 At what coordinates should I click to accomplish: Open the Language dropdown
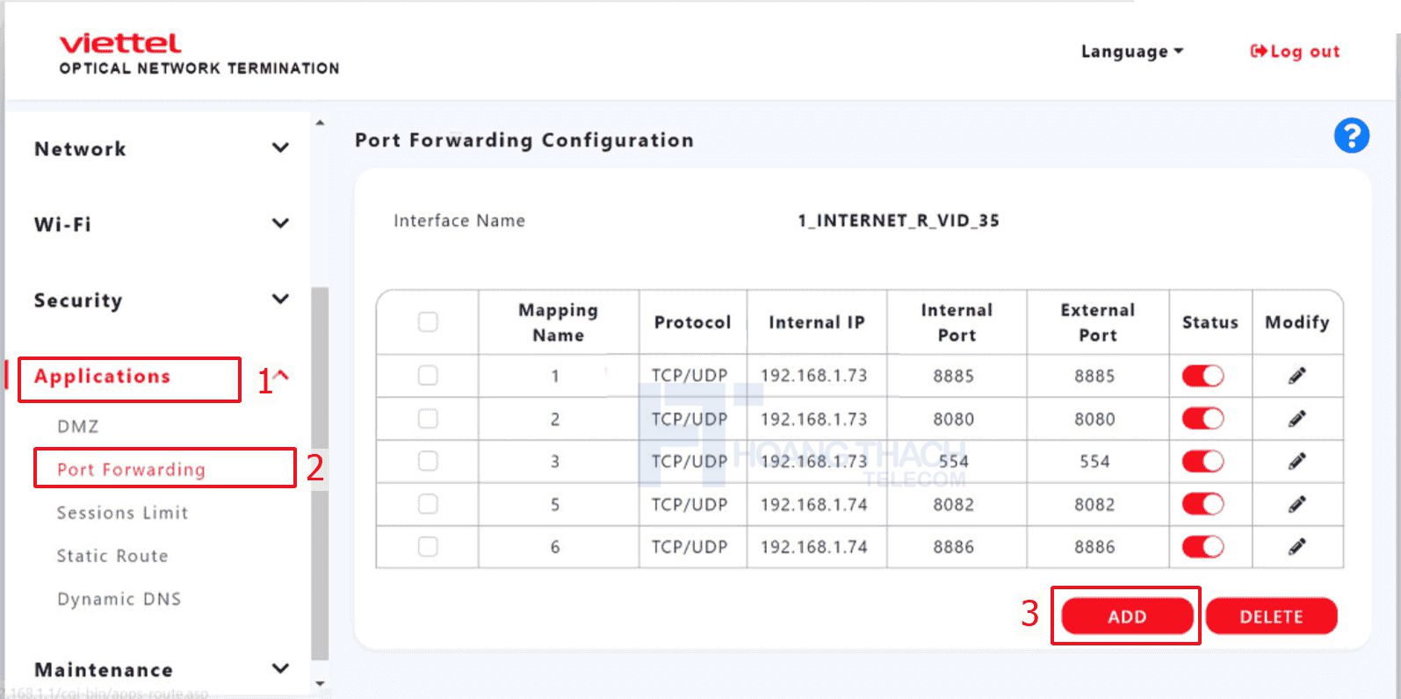pos(1132,51)
